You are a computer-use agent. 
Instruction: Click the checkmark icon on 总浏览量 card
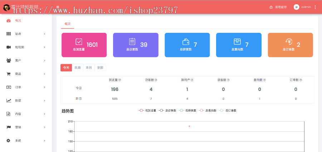(x=79, y=42)
